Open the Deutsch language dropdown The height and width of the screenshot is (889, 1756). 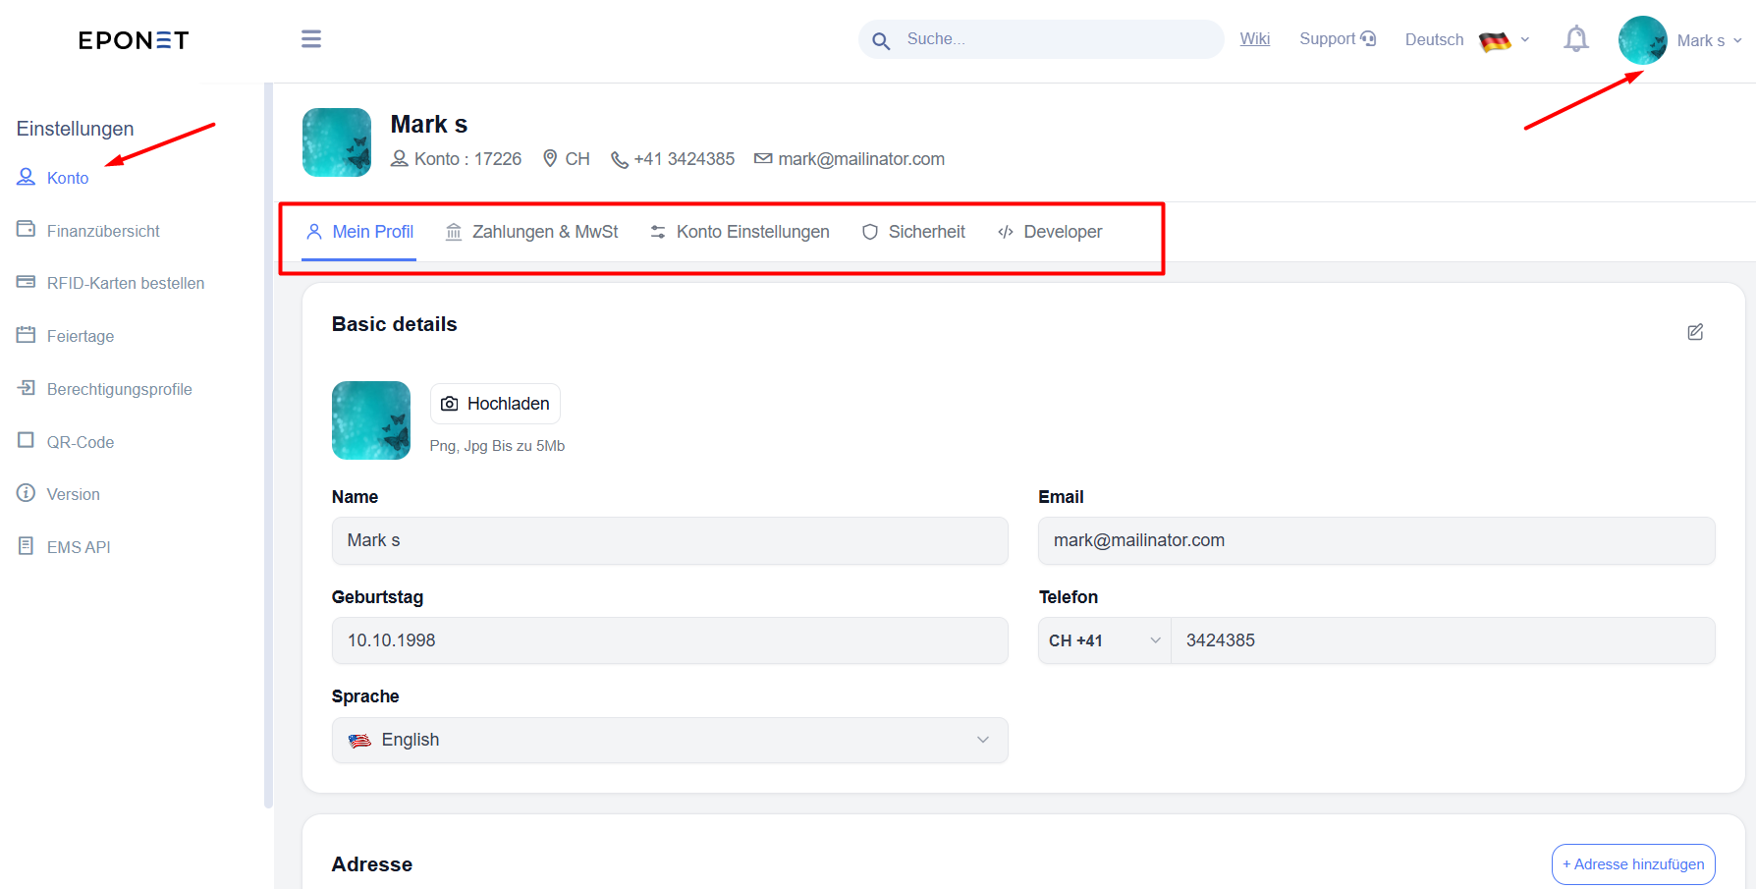[1467, 40]
